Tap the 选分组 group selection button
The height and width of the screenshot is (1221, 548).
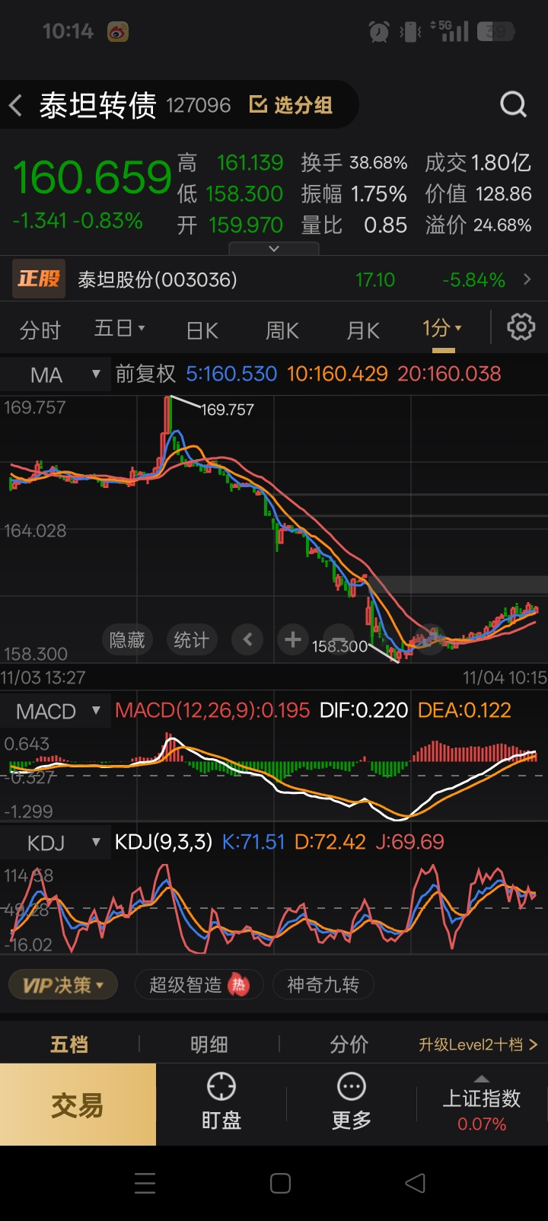[x=292, y=105]
